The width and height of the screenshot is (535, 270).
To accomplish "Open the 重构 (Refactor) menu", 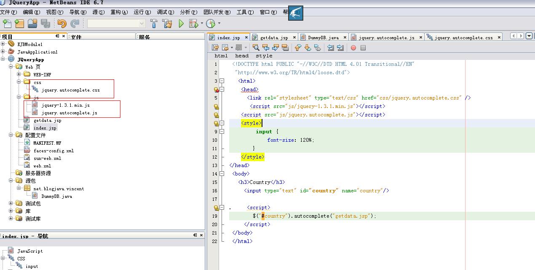I will coord(119,12).
